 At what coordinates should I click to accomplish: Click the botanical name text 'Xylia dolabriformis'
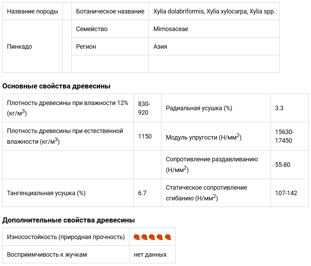coord(179,11)
